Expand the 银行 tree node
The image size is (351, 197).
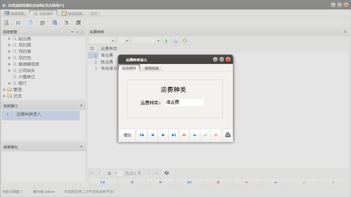[10, 83]
